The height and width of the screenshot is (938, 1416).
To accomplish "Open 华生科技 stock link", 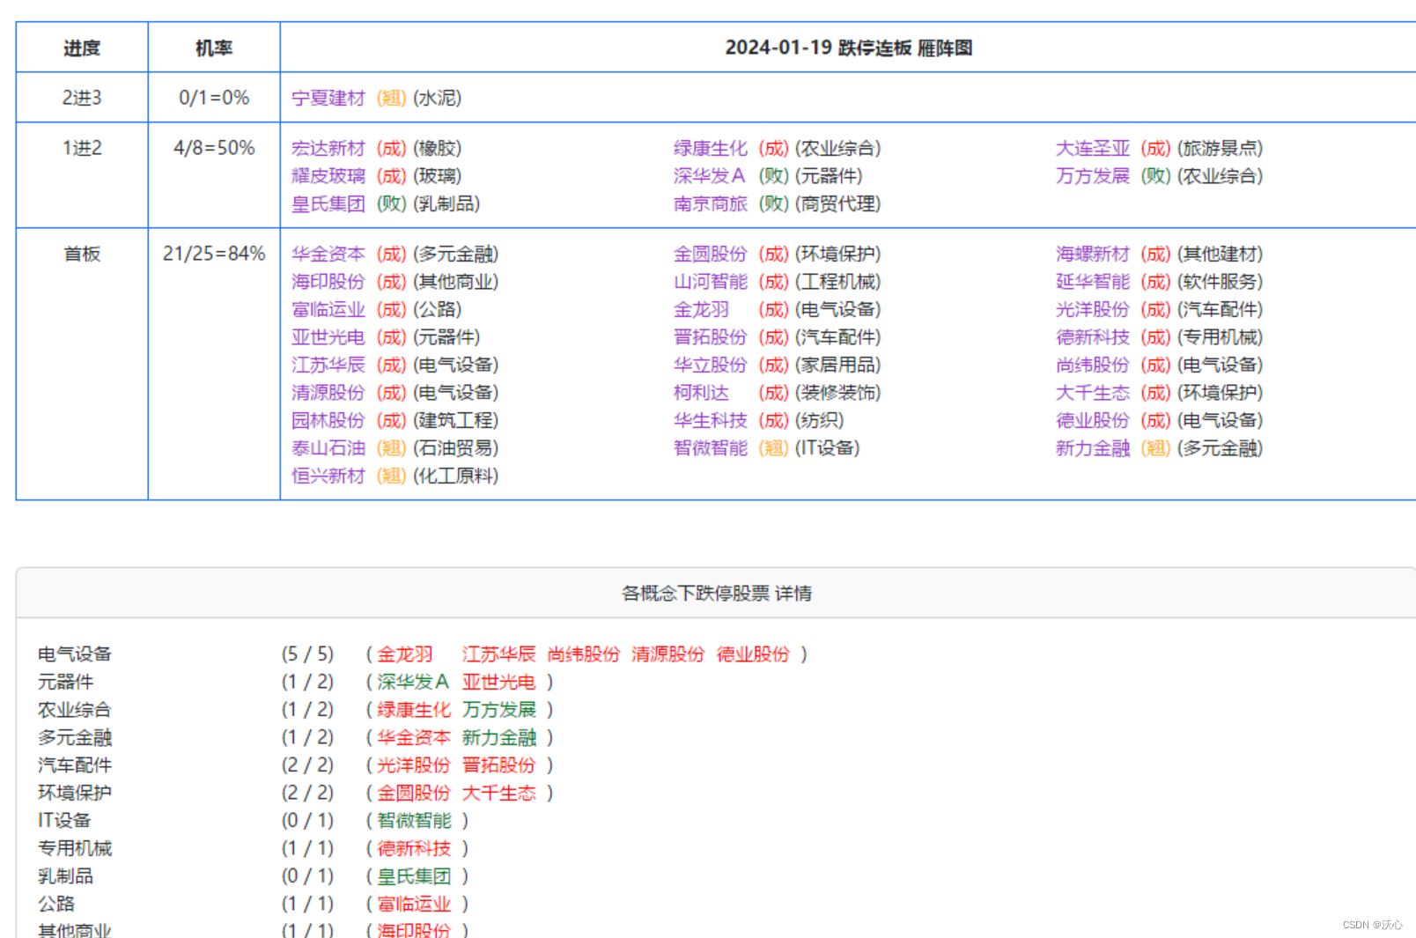I will coord(710,420).
